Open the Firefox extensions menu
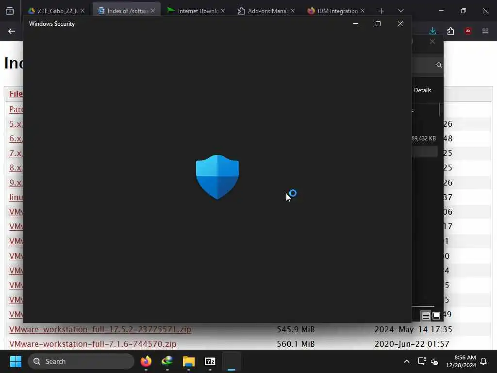 pos(450,31)
